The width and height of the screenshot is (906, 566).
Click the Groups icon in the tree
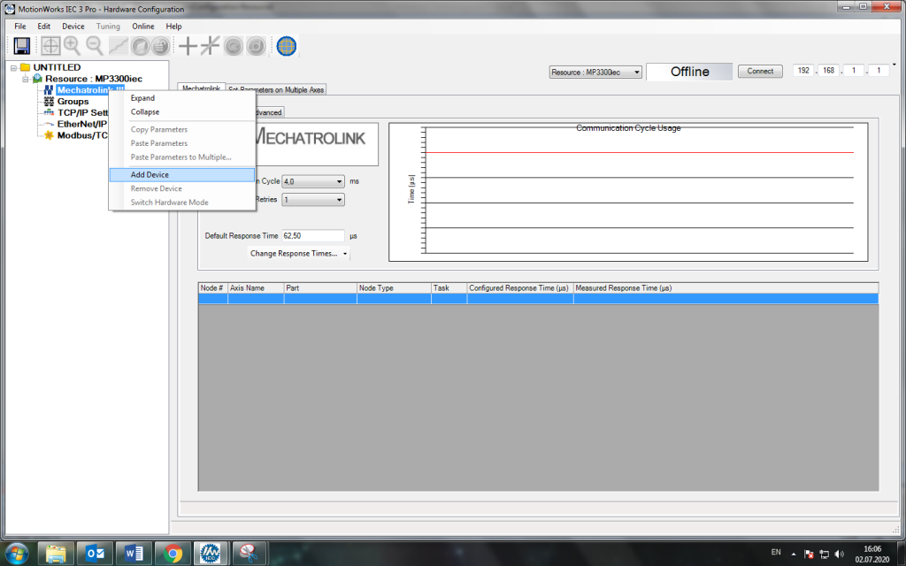tap(49, 101)
